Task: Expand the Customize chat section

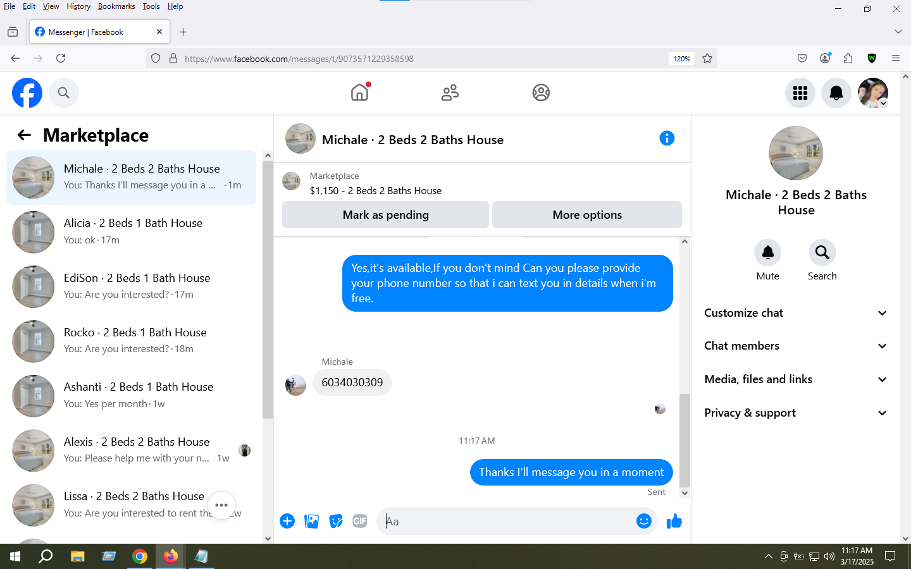Action: (x=796, y=313)
